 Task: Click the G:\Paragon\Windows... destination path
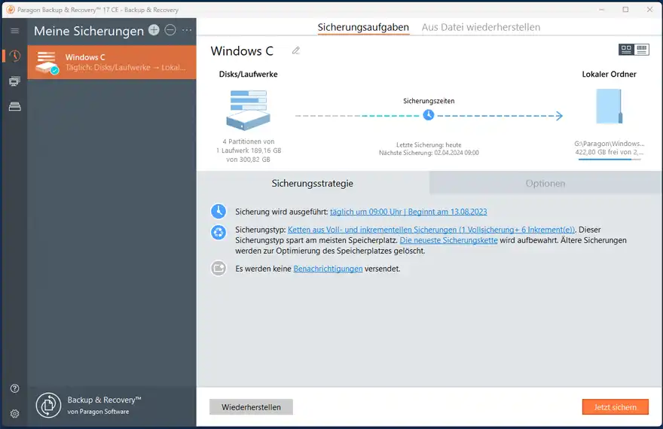(610, 144)
